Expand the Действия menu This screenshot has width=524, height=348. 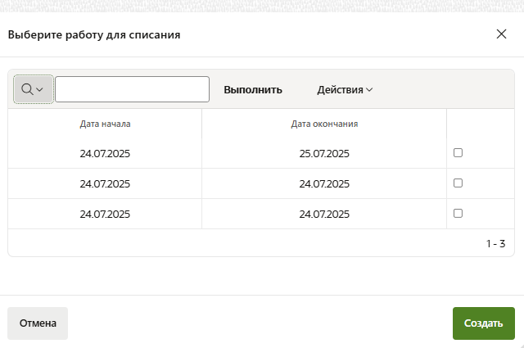(345, 90)
